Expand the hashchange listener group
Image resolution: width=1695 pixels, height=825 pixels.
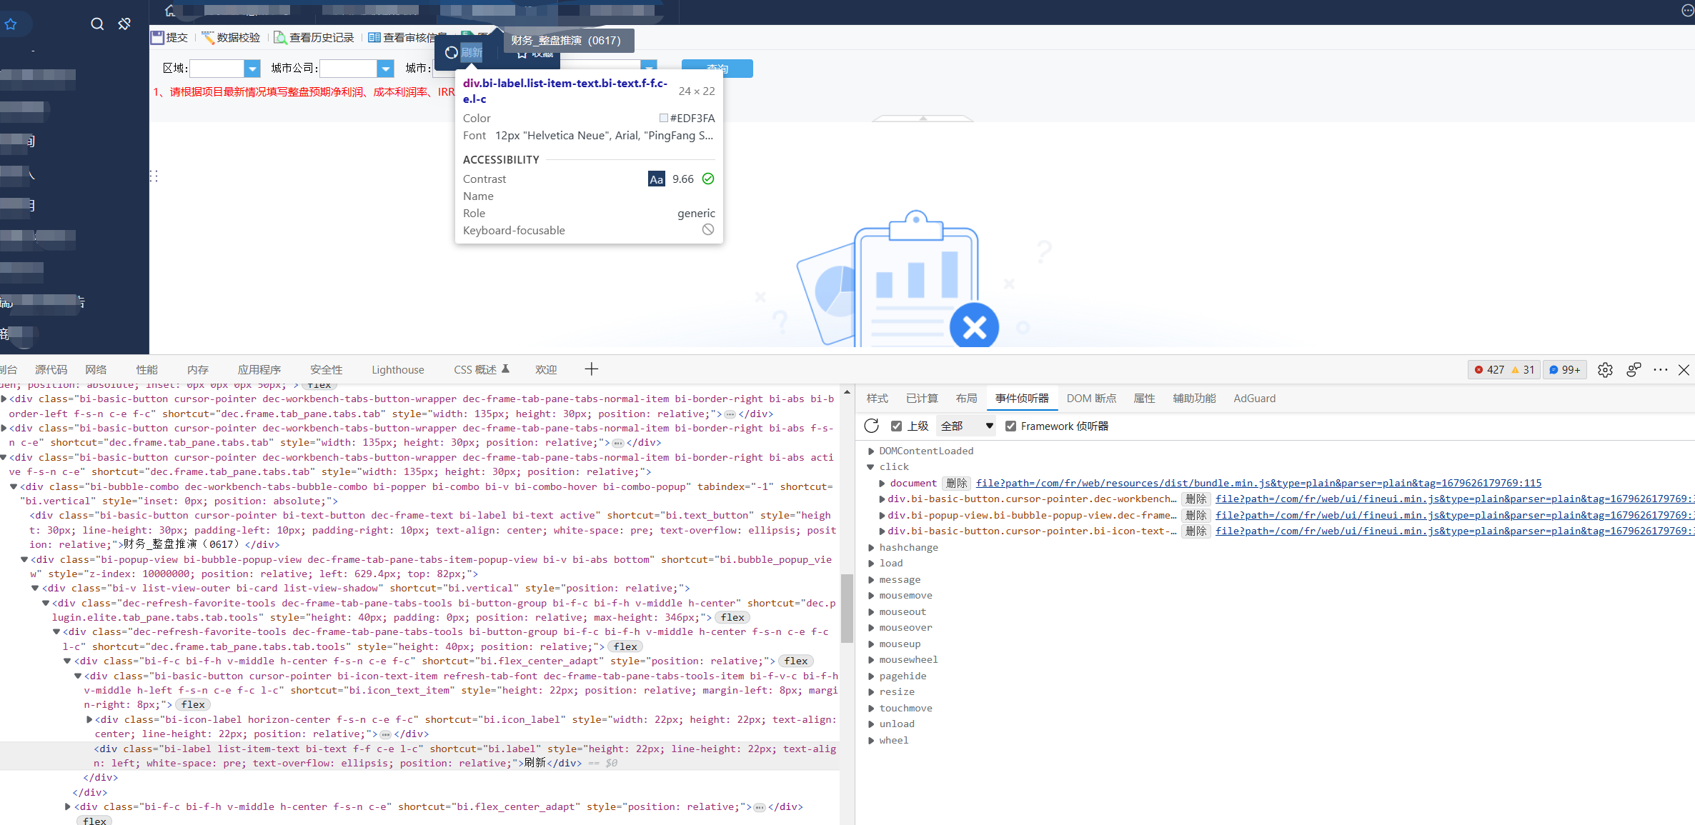tap(871, 548)
